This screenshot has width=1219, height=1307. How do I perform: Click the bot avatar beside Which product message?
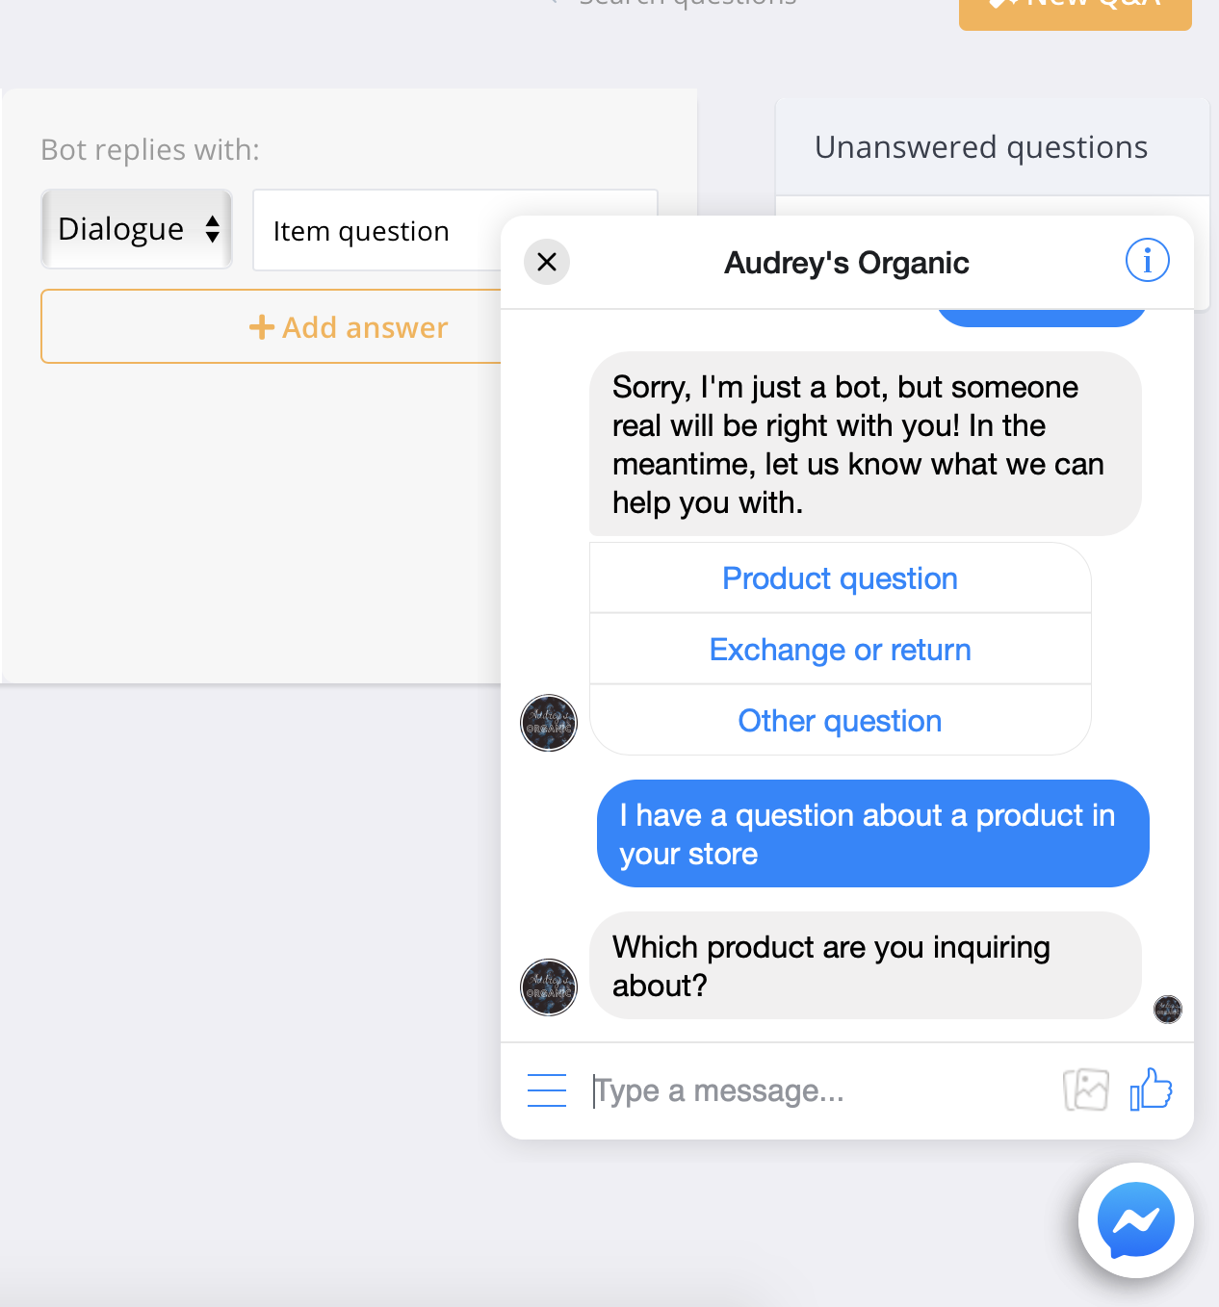(x=549, y=987)
